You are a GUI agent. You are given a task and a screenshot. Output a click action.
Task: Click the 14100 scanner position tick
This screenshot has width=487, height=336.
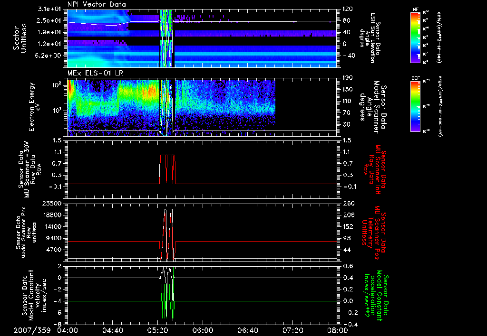tap(51, 226)
